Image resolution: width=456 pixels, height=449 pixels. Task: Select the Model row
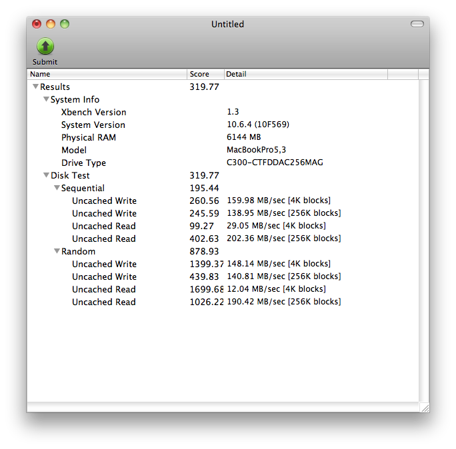223,150
